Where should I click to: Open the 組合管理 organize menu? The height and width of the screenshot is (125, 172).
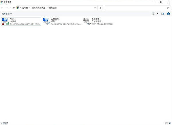pos(7,13)
